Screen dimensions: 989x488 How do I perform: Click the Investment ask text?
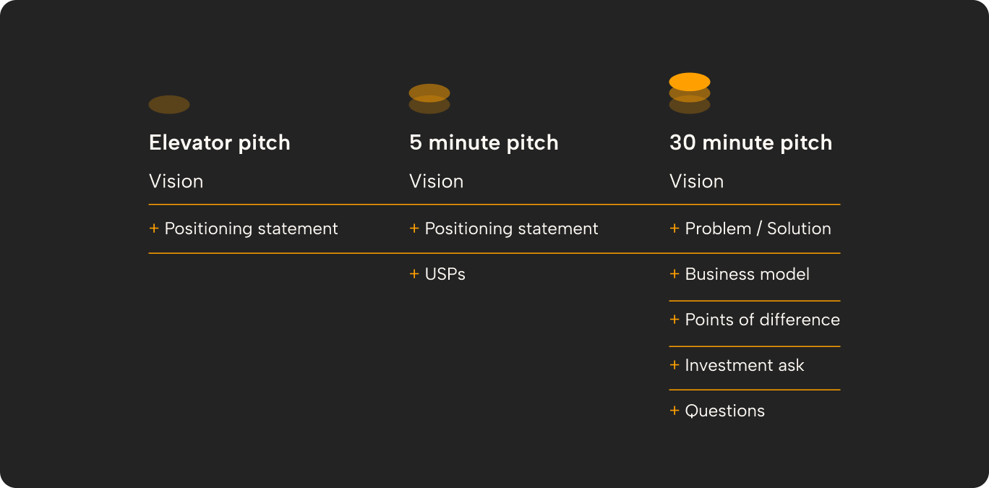(x=744, y=365)
